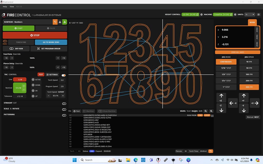Jog left using the -X arrow
This screenshot has height=164, width=263.
point(233,103)
